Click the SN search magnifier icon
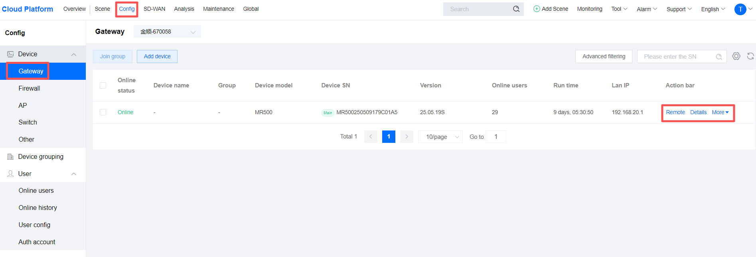 pyautogui.click(x=718, y=57)
